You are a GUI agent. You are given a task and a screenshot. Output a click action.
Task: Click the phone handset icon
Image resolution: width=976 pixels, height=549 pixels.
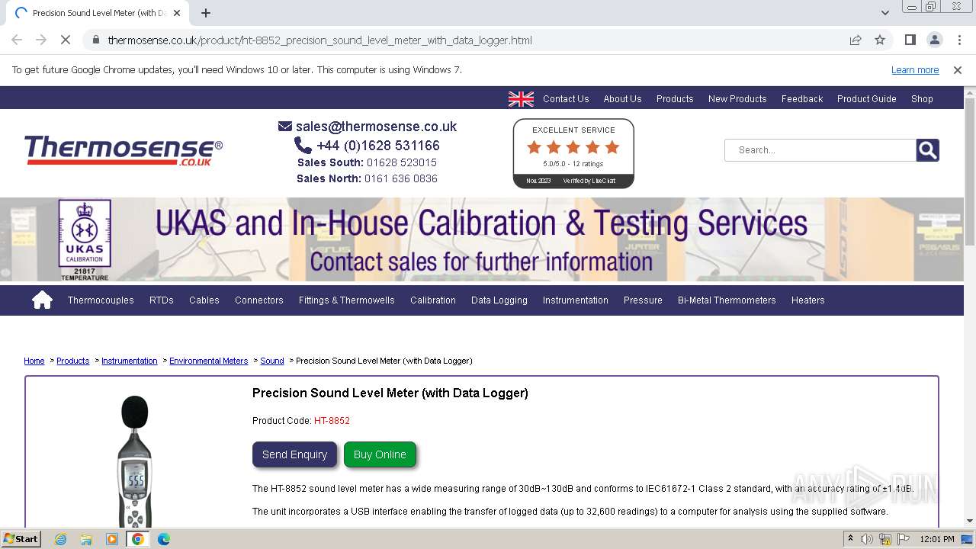coord(303,145)
